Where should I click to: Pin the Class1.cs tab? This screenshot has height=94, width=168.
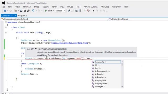pyautogui.click(x=12, y=16)
